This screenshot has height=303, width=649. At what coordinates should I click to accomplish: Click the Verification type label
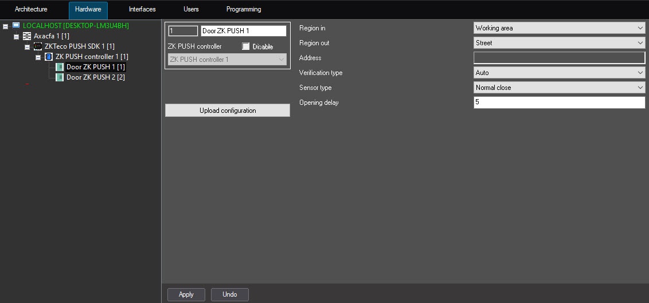(321, 73)
